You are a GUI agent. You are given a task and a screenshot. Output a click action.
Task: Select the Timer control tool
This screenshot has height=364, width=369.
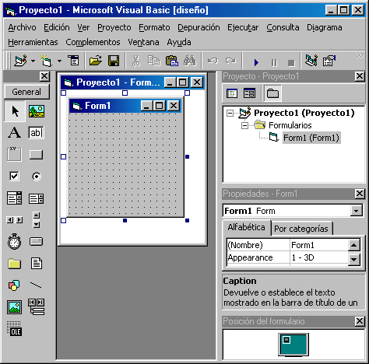(14, 241)
